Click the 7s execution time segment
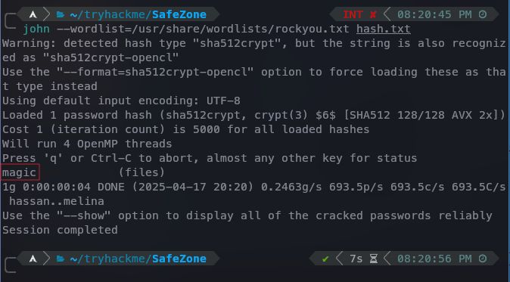Image resolution: width=510 pixels, height=282 pixels. [x=356, y=259]
